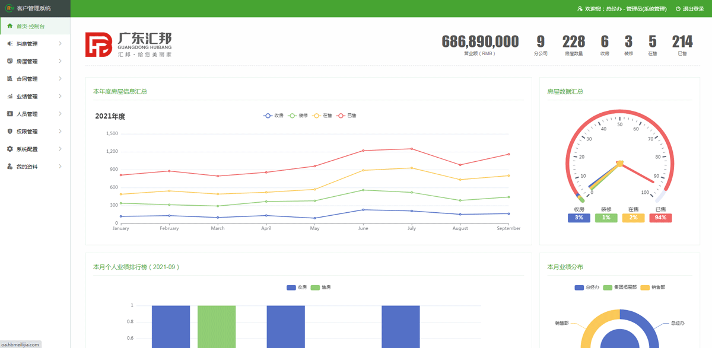
Task: Click the 在售 line point for June
Action: [x=363, y=170]
